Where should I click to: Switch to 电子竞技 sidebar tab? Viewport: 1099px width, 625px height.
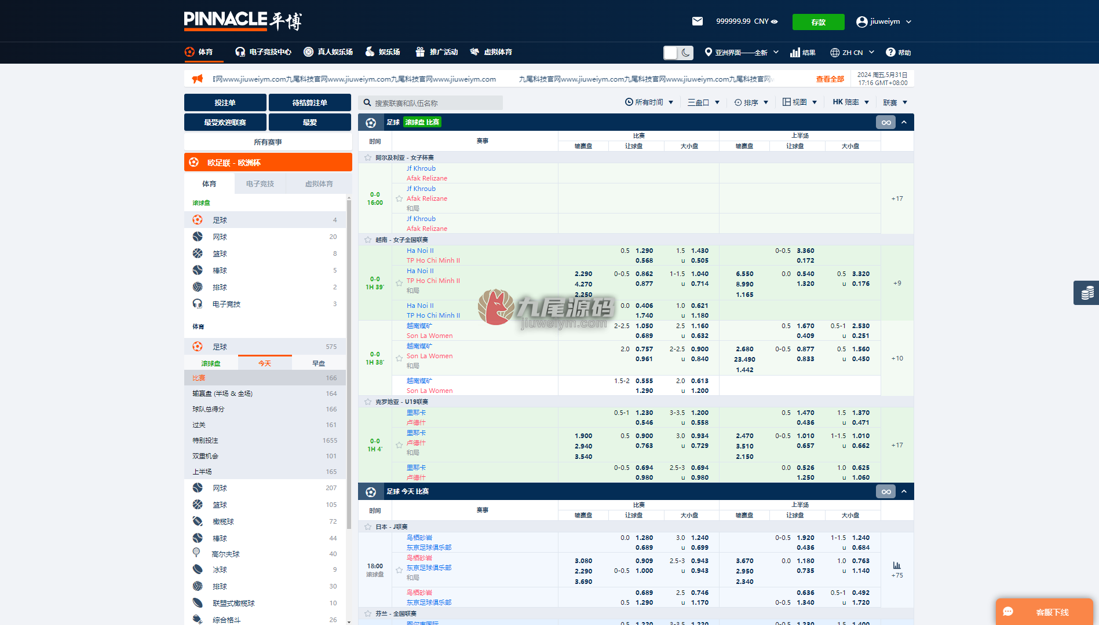pos(260,184)
